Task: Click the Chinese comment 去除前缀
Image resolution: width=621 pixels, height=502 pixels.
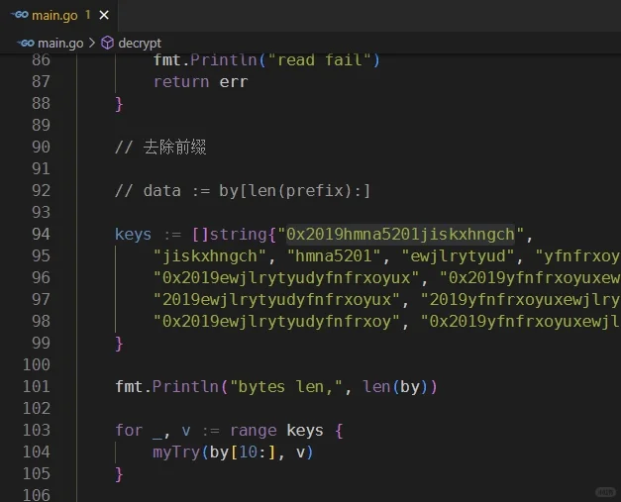Action: coord(174,147)
